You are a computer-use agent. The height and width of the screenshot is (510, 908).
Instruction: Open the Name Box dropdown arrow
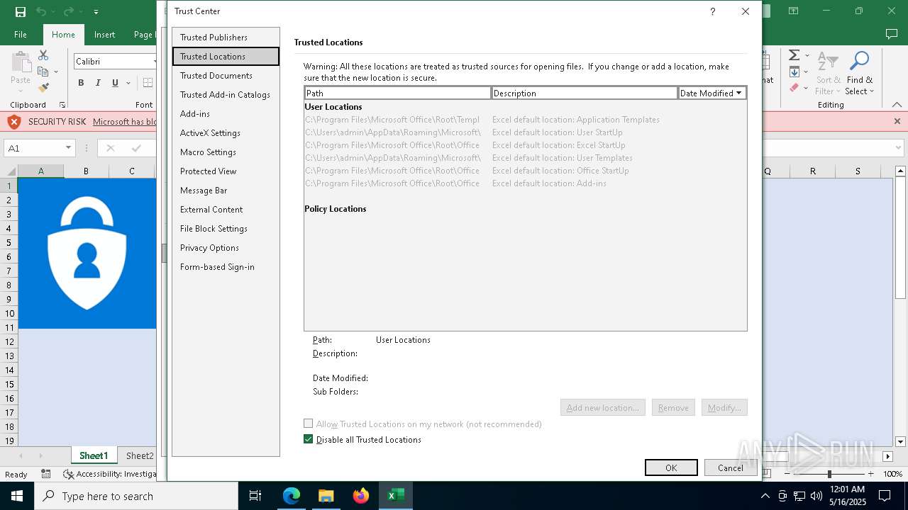point(68,148)
